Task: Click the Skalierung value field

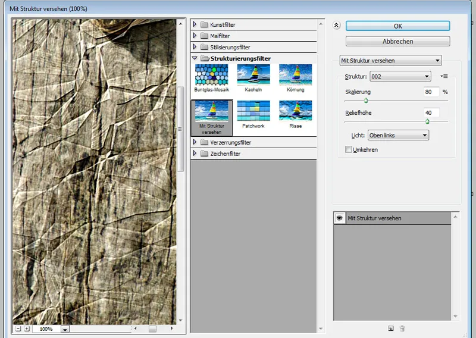Action: [x=431, y=92]
